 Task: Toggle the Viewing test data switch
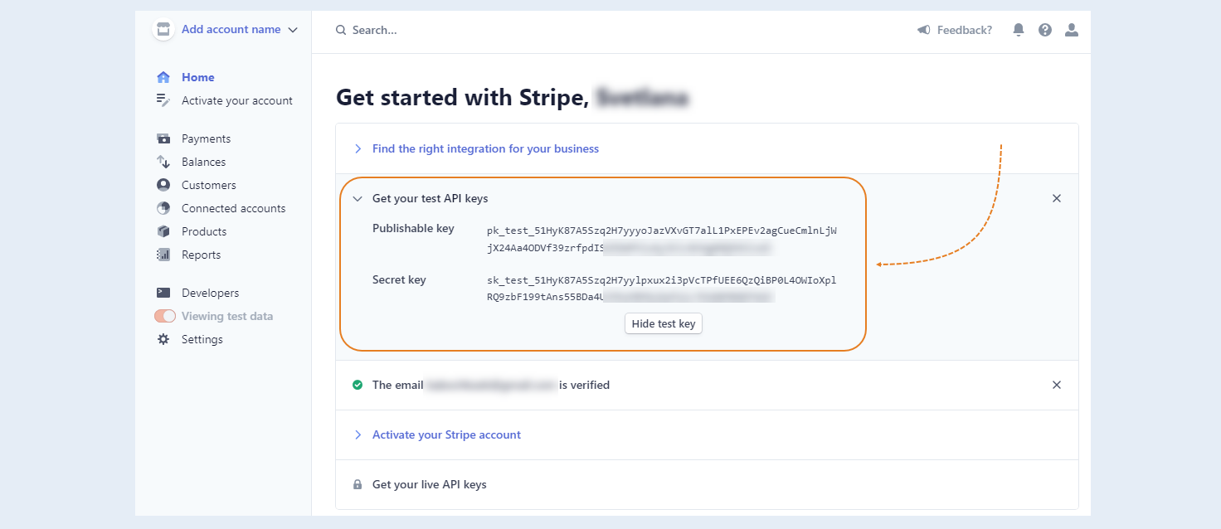click(x=165, y=316)
